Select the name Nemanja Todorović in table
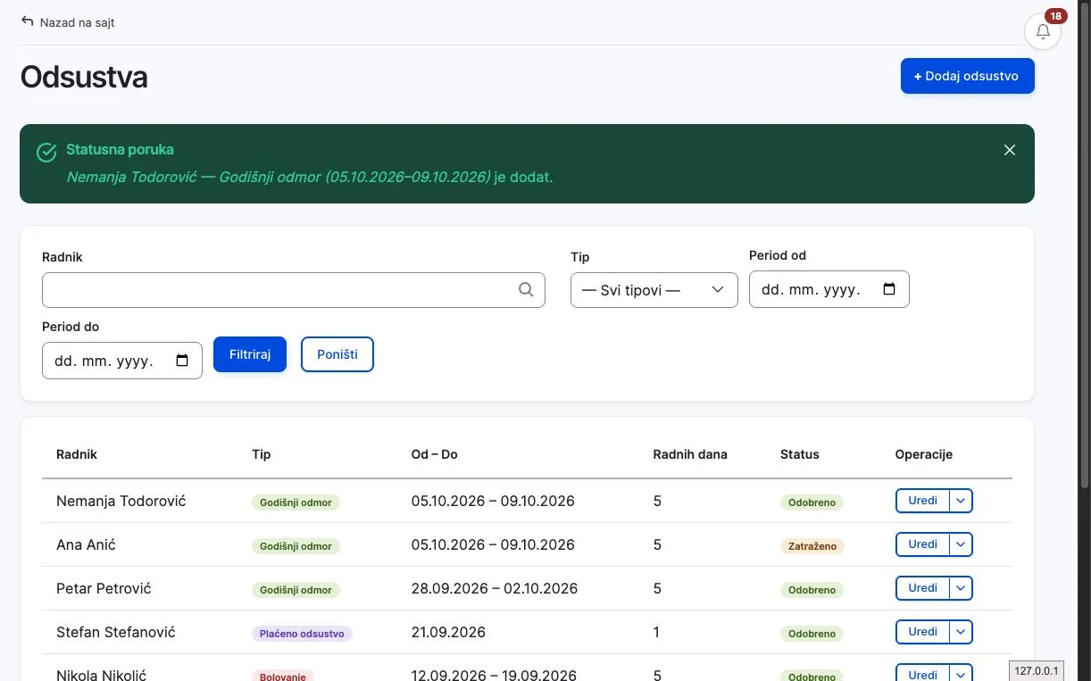Viewport: 1091px width, 681px height. pos(121,501)
